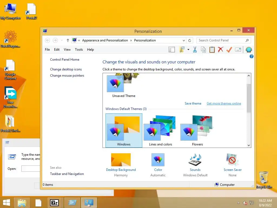
Task: Open the View menu
Action: (67, 50)
